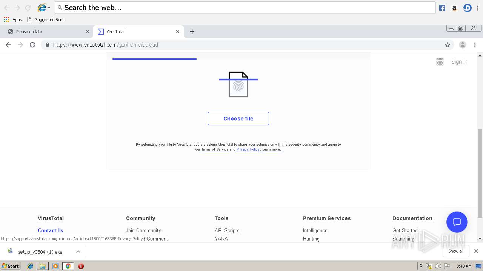Screen dimensions: 483x271
Task: Open the Chrome profile avatar
Action: [x=462, y=45]
